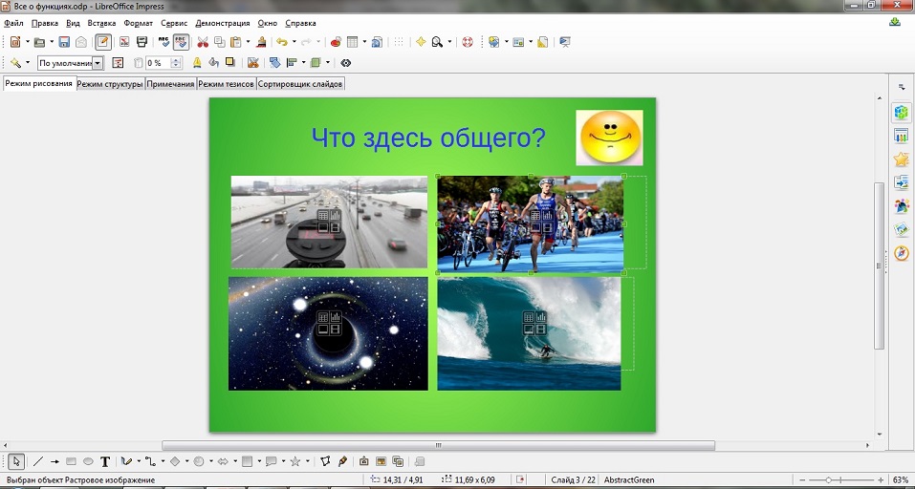915x489 pixels.
Task: Toggle automatic spell checking
Action: [x=181, y=42]
